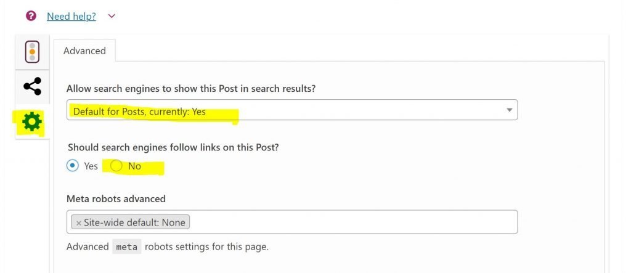Click the Meta robots advanced label
This screenshot has height=273, width=631.
116,198
